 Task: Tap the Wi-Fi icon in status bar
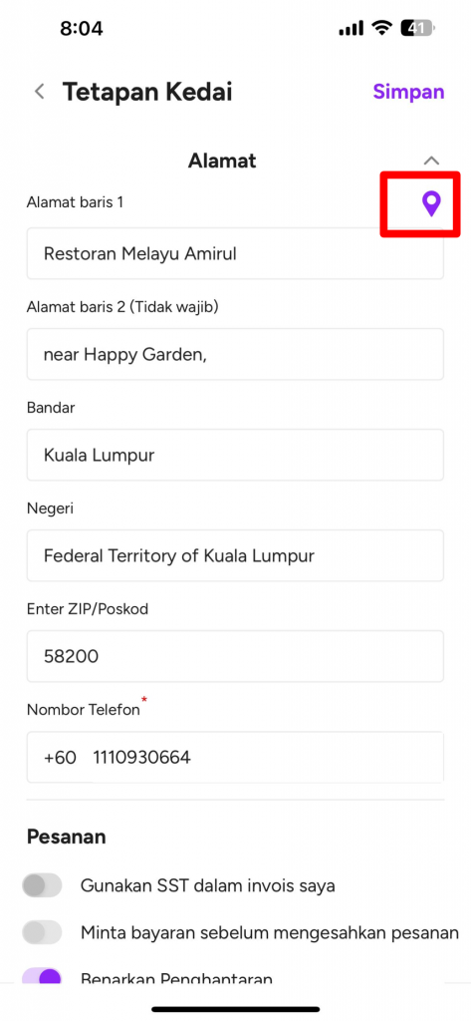pos(381,28)
